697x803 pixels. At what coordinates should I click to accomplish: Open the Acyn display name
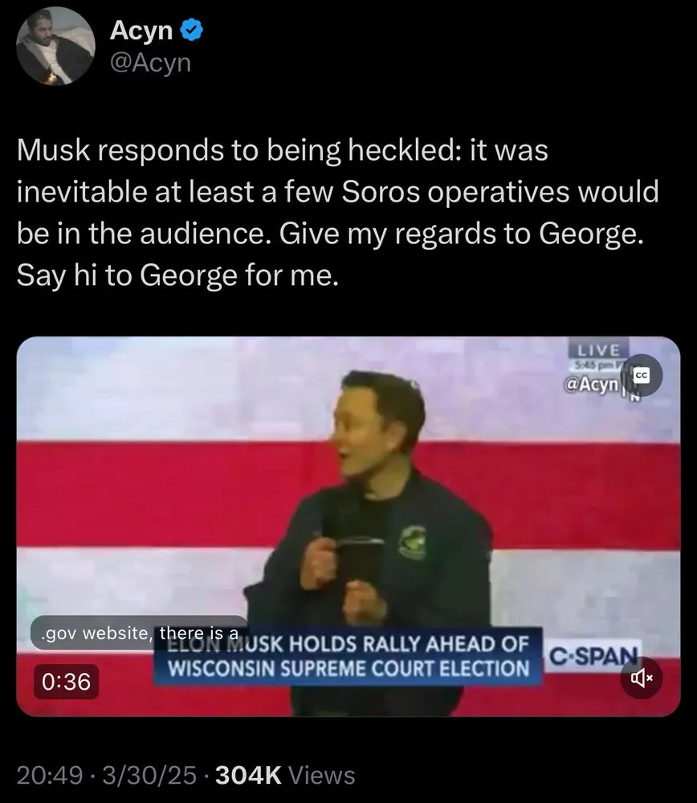coord(141,31)
